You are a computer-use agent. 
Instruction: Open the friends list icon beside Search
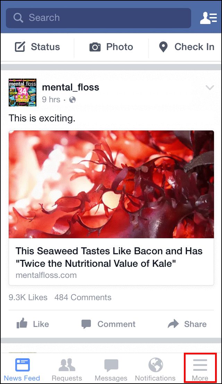tap(208, 18)
